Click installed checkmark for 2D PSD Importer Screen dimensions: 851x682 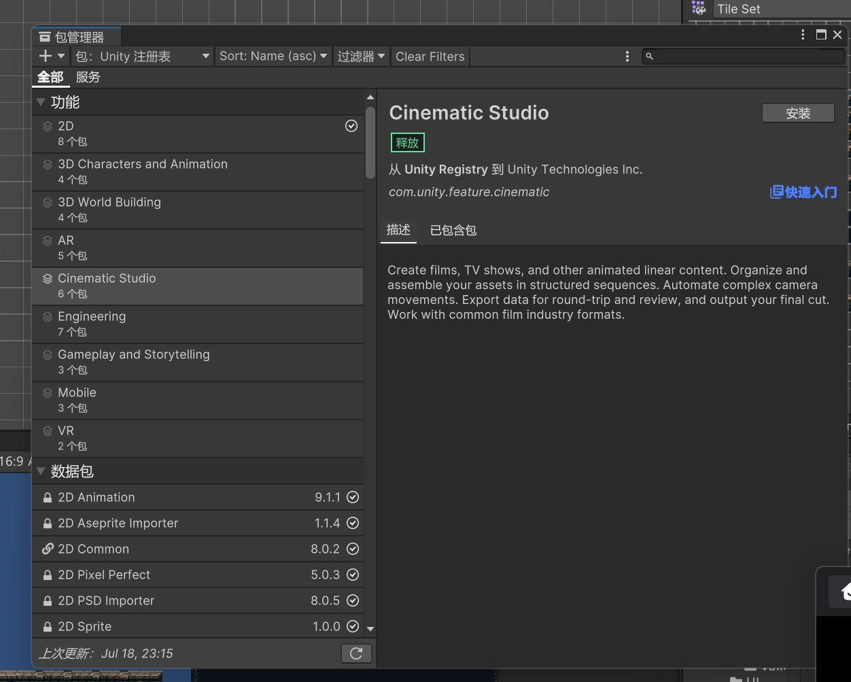[353, 600]
